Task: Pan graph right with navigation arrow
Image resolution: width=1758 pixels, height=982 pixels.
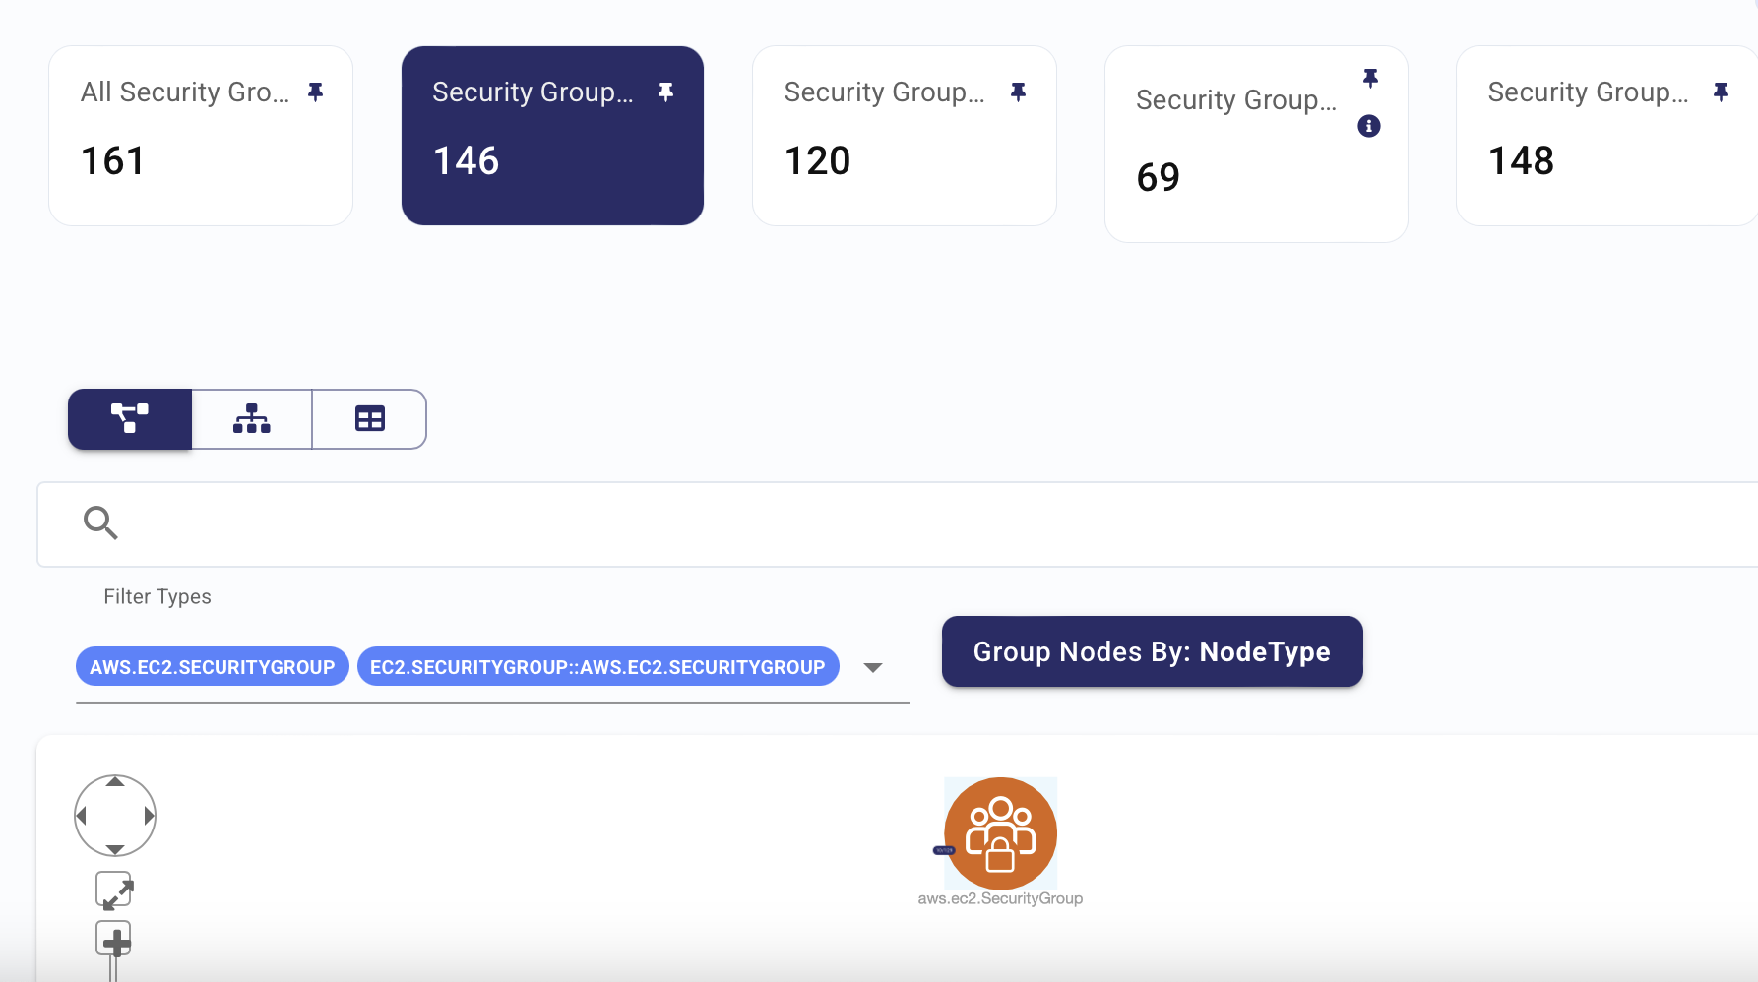Action: coord(149,816)
